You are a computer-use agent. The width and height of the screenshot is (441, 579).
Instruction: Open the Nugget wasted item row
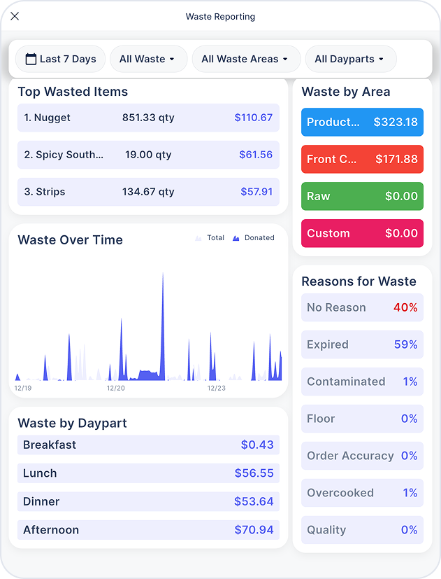pyautogui.click(x=148, y=118)
